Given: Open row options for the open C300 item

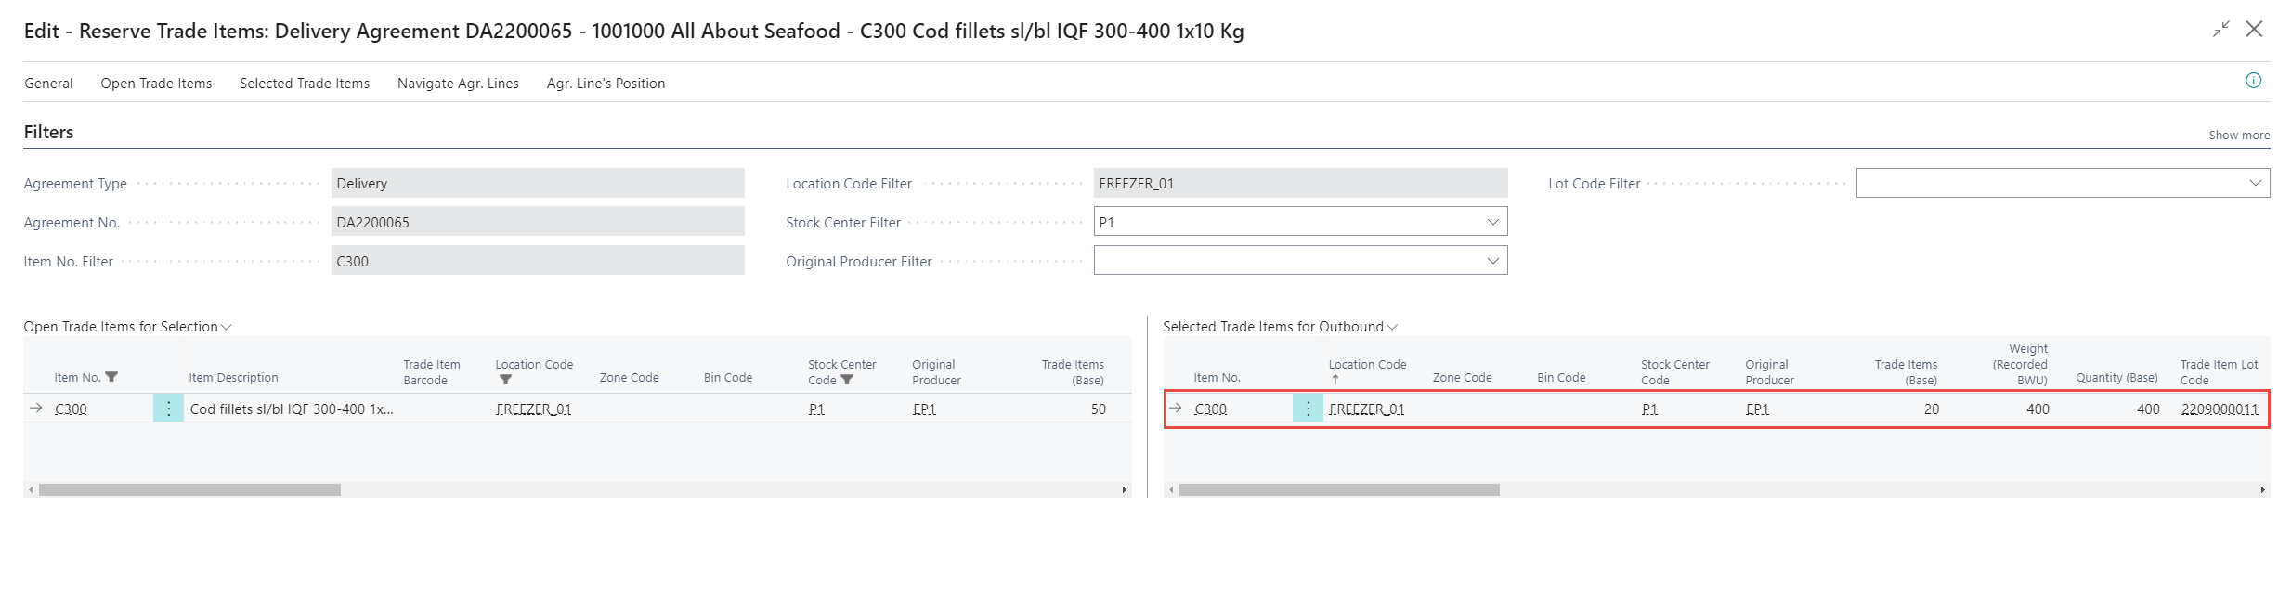Looking at the screenshot, I should tap(168, 409).
